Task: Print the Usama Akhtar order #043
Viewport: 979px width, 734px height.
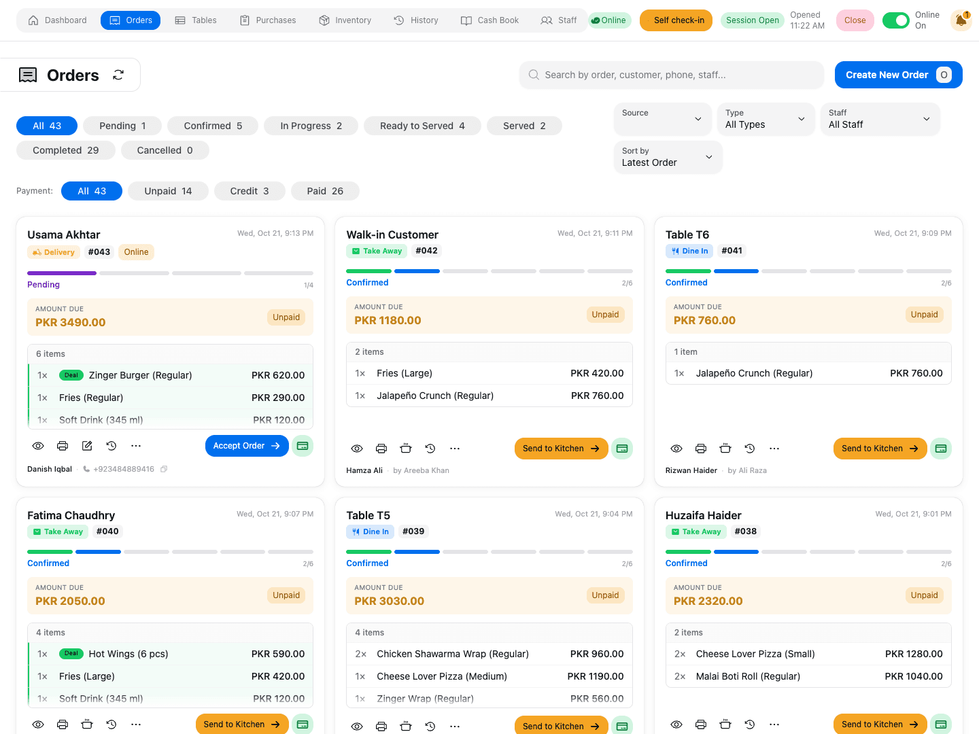Action: (63, 446)
